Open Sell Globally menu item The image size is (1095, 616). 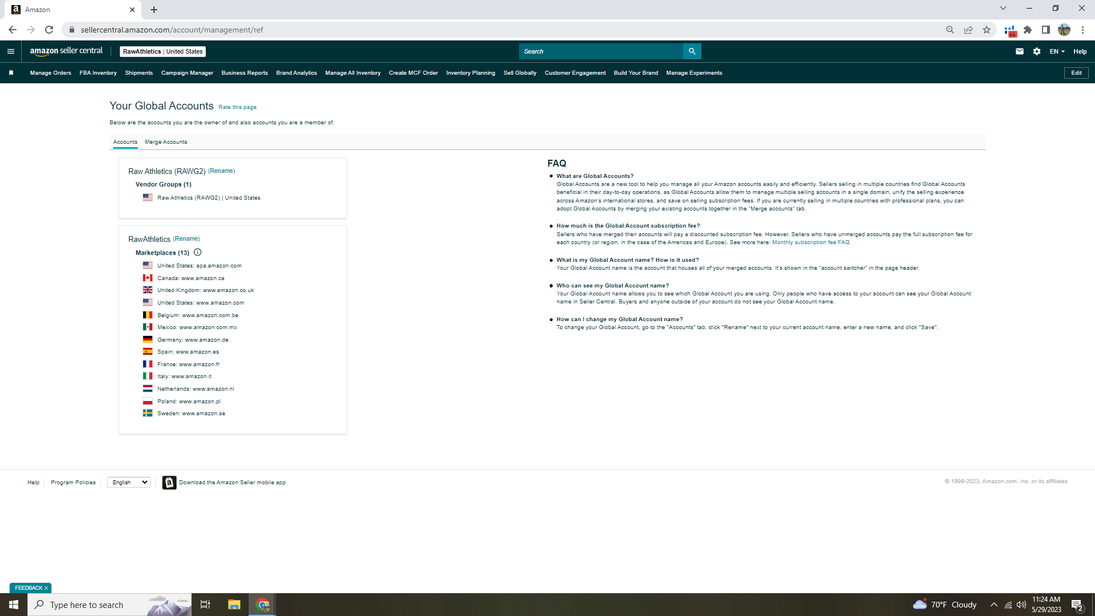tap(520, 73)
